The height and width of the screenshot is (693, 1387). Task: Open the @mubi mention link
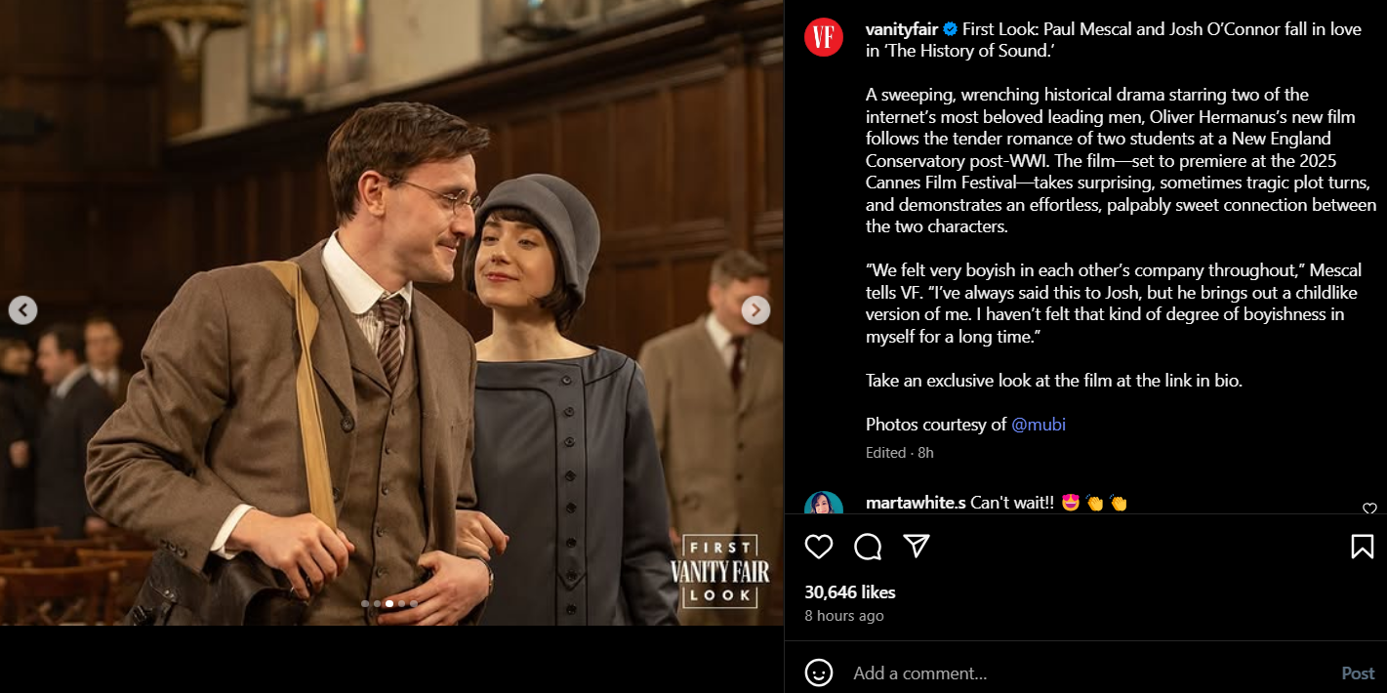[1039, 425]
